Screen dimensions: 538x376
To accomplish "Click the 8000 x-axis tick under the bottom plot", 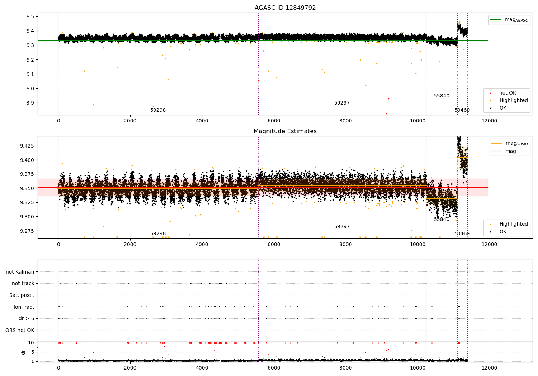I will [346, 368].
